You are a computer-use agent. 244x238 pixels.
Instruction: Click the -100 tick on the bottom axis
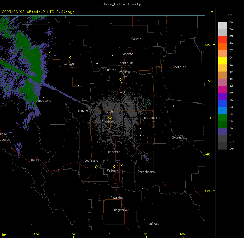point(35,234)
